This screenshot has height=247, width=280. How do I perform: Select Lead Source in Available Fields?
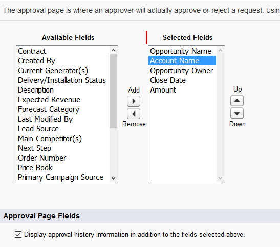click(63, 129)
